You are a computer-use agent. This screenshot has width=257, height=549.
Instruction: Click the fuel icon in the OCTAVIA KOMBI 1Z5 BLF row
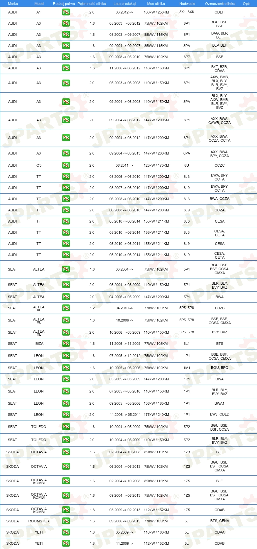[66, 481]
